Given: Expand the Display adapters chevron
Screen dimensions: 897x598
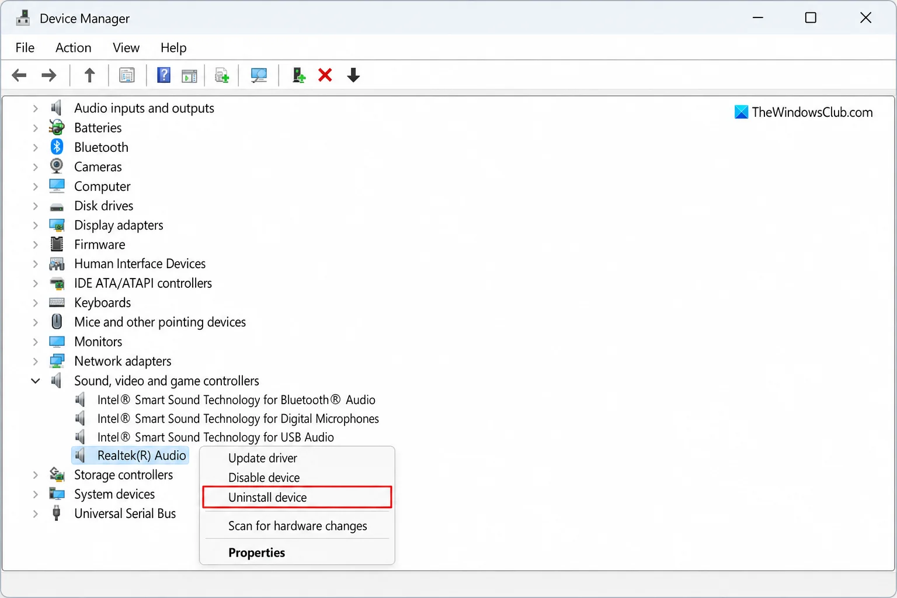Looking at the screenshot, I should (36, 225).
